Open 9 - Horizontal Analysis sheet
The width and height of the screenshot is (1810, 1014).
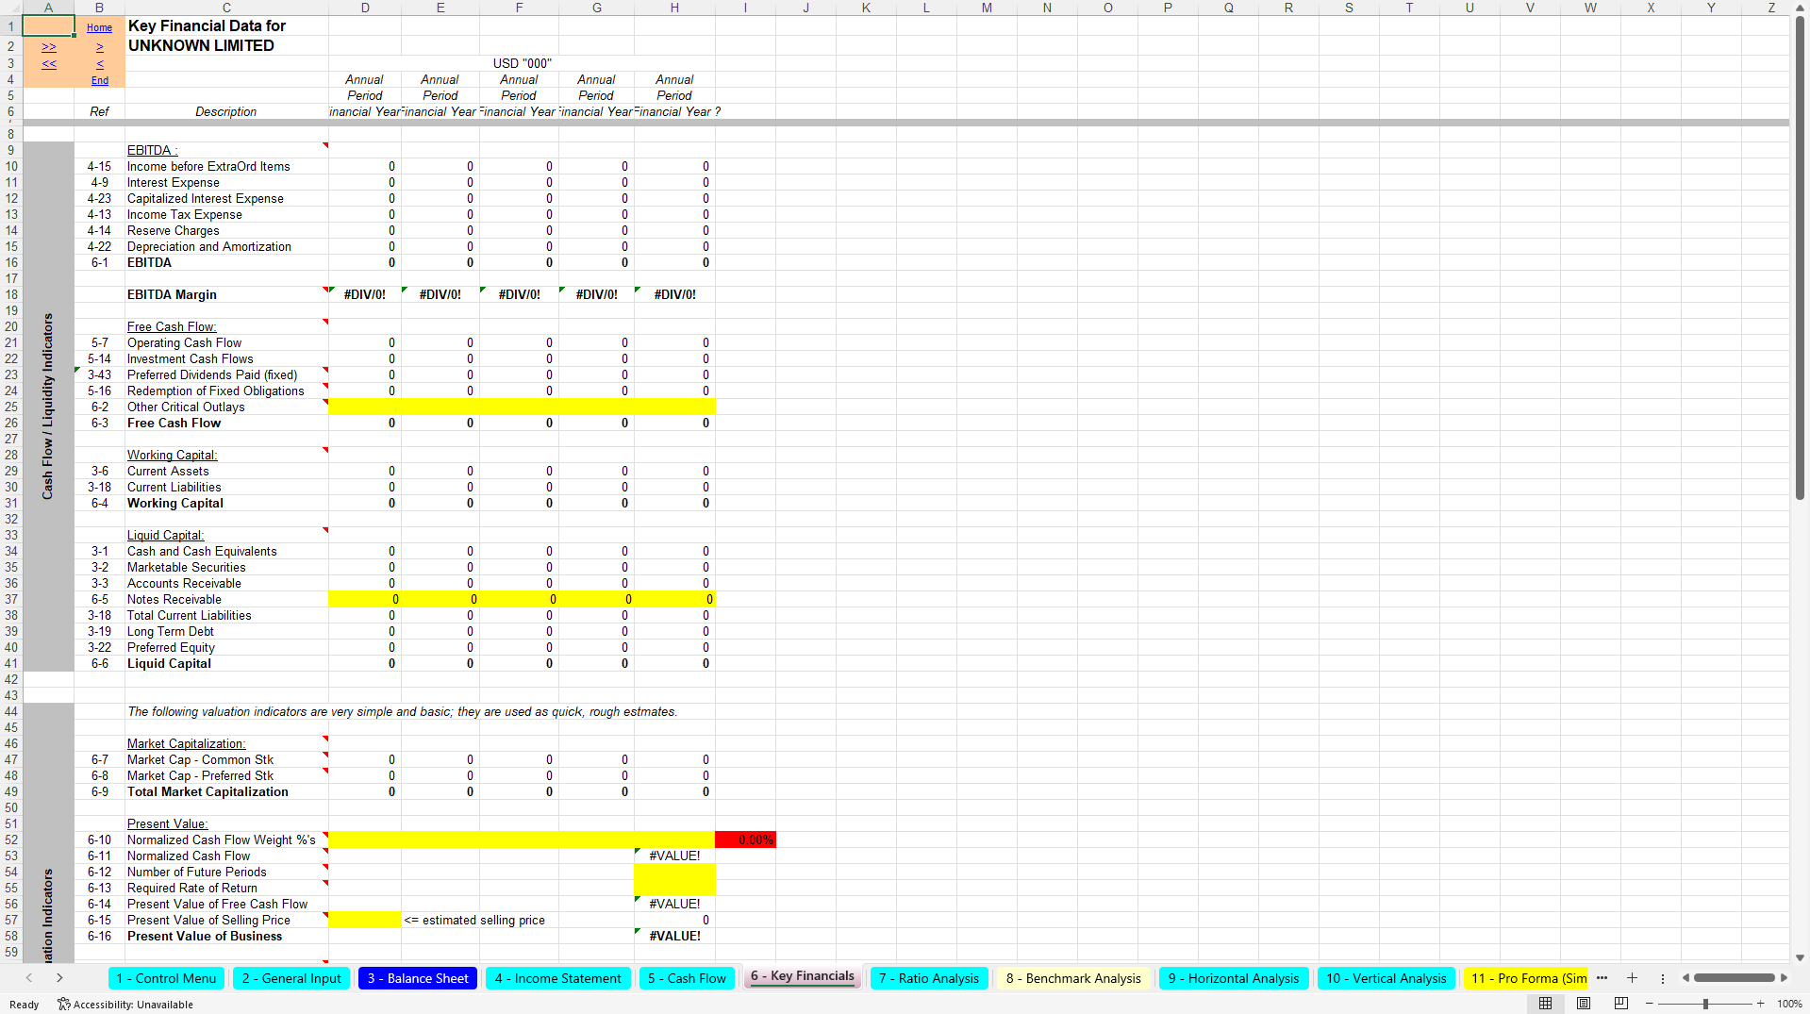point(1234,978)
